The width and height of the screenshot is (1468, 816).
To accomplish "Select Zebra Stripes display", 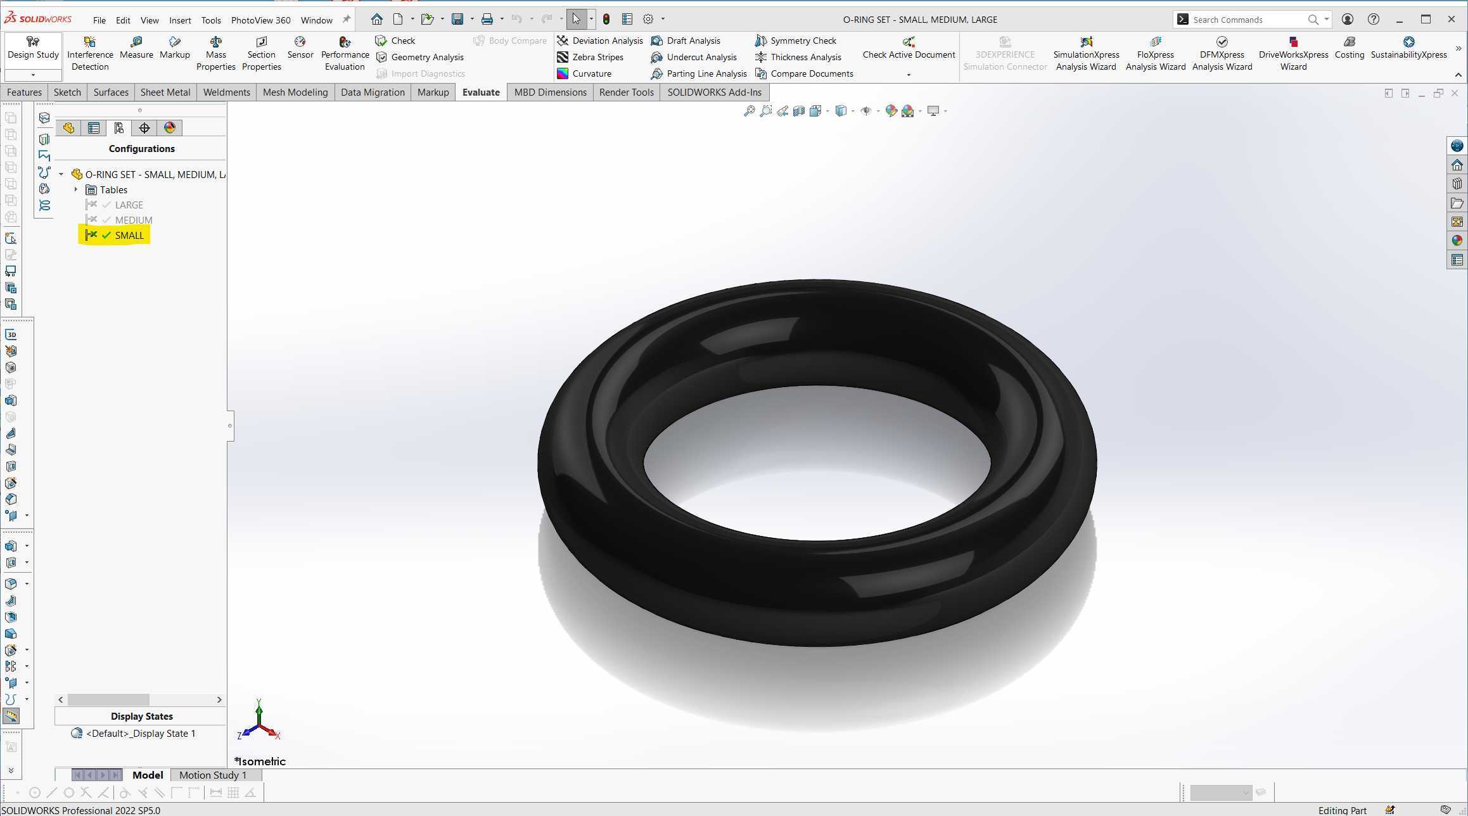I will [590, 57].
